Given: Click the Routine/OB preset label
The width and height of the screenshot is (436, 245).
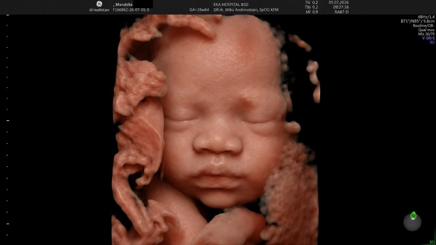Looking at the screenshot, I should pyautogui.click(x=424, y=26).
